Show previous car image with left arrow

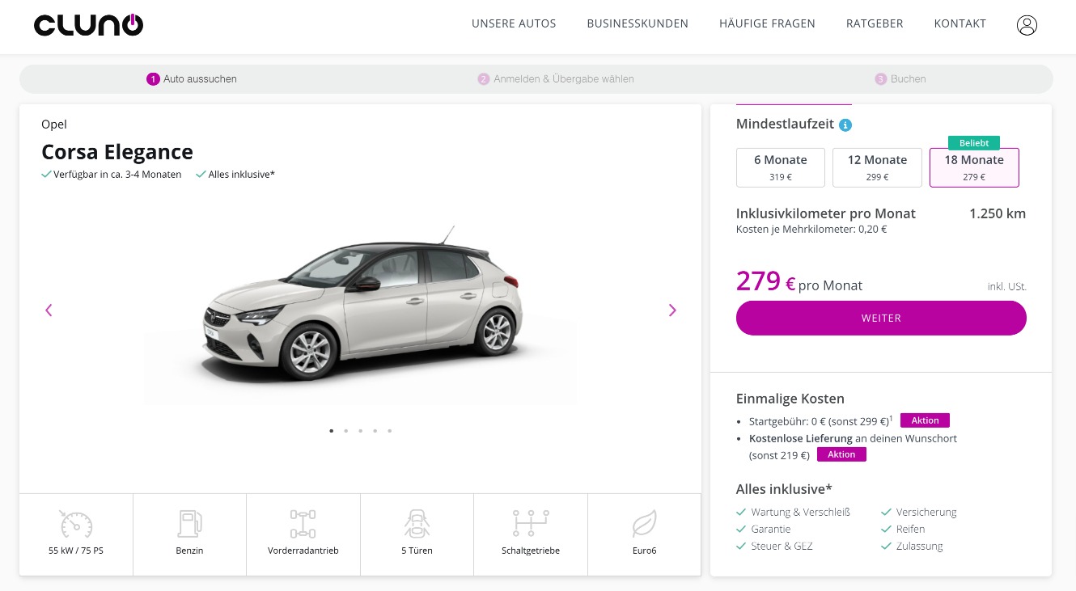[x=49, y=310]
